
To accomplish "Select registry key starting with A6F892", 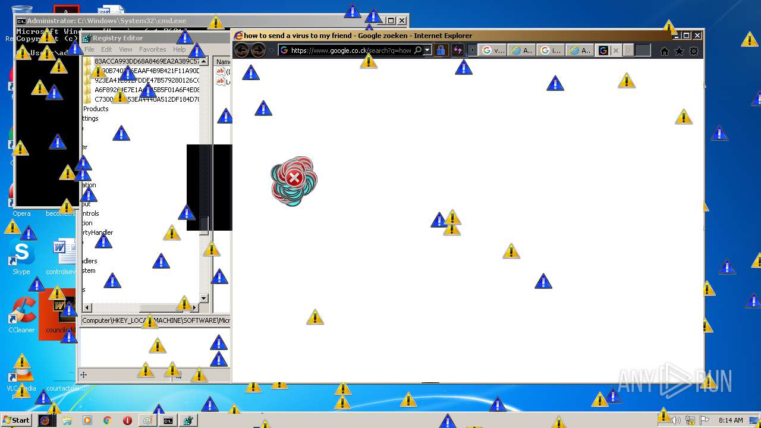I will (x=147, y=90).
